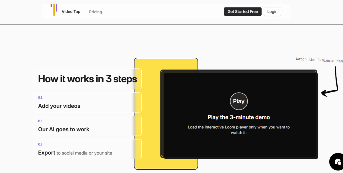Open the chat widget bubble

coord(337,162)
